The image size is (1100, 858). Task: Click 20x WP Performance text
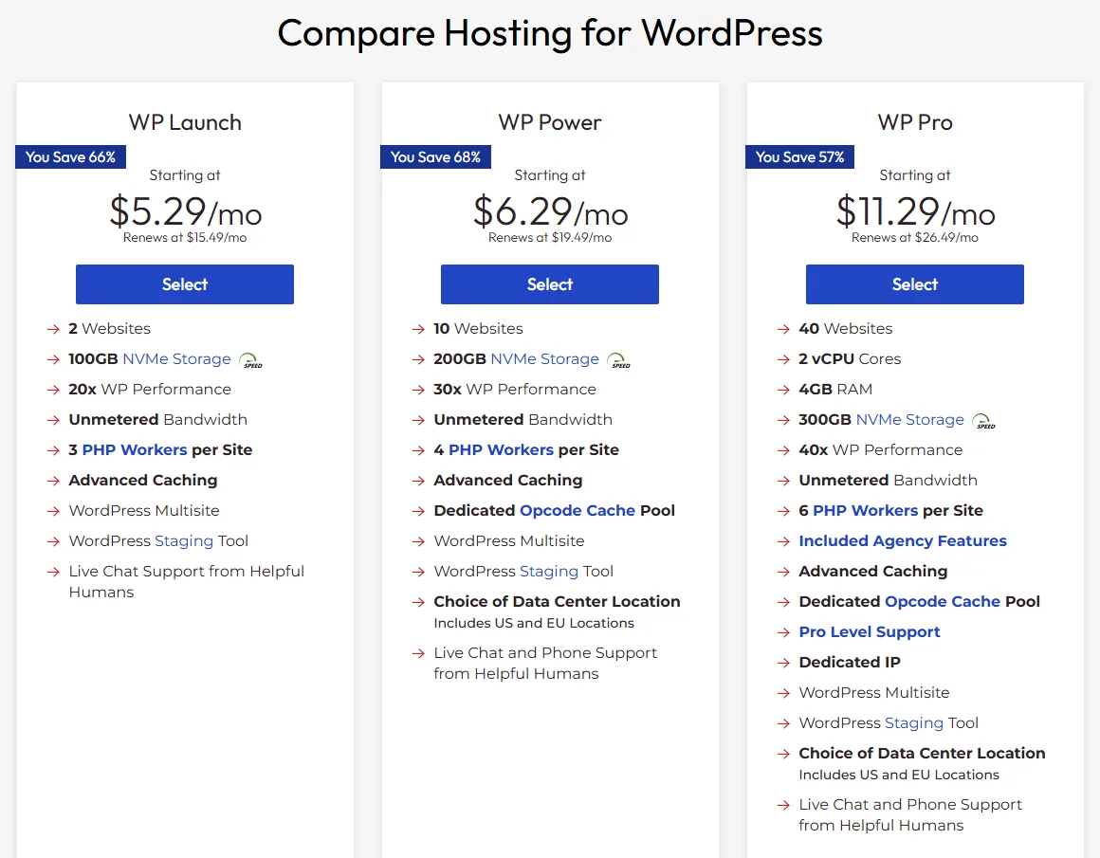point(150,390)
